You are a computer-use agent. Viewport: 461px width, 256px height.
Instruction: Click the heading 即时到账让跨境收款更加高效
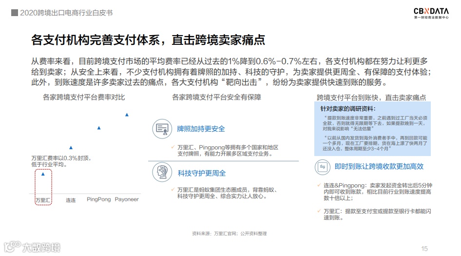coord(379,167)
